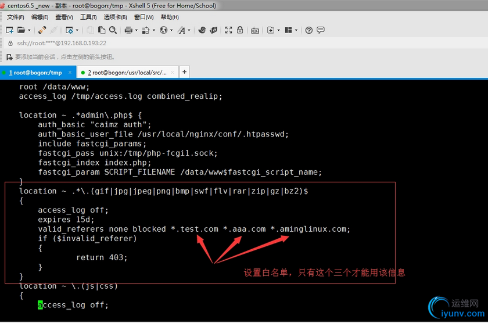488x323 pixels.
Task: Click the keyboard key-mapping icon
Action: (255, 30)
